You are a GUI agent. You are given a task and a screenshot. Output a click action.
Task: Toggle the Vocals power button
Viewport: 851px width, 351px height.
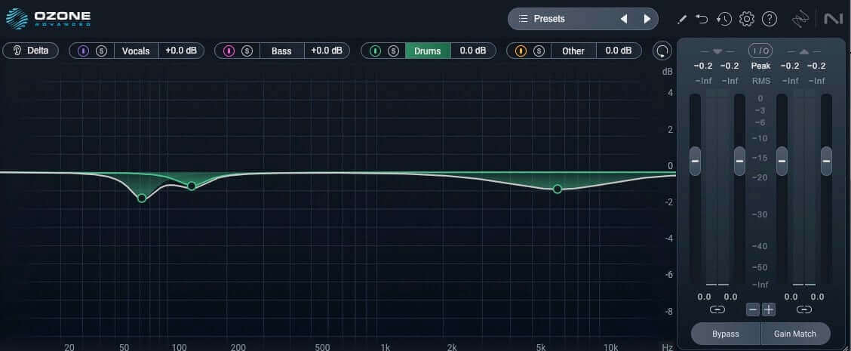(x=83, y=51)
